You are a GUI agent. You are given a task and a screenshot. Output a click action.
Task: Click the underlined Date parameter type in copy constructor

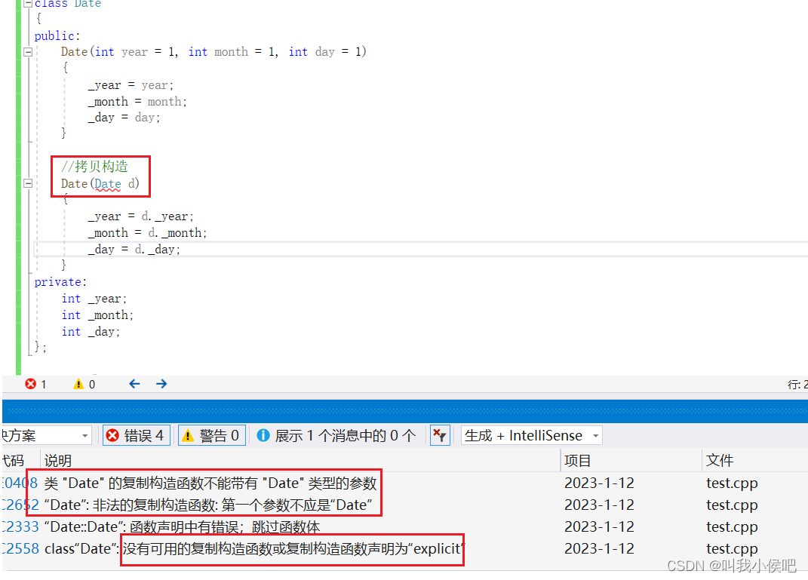click(x=108, y=184)
